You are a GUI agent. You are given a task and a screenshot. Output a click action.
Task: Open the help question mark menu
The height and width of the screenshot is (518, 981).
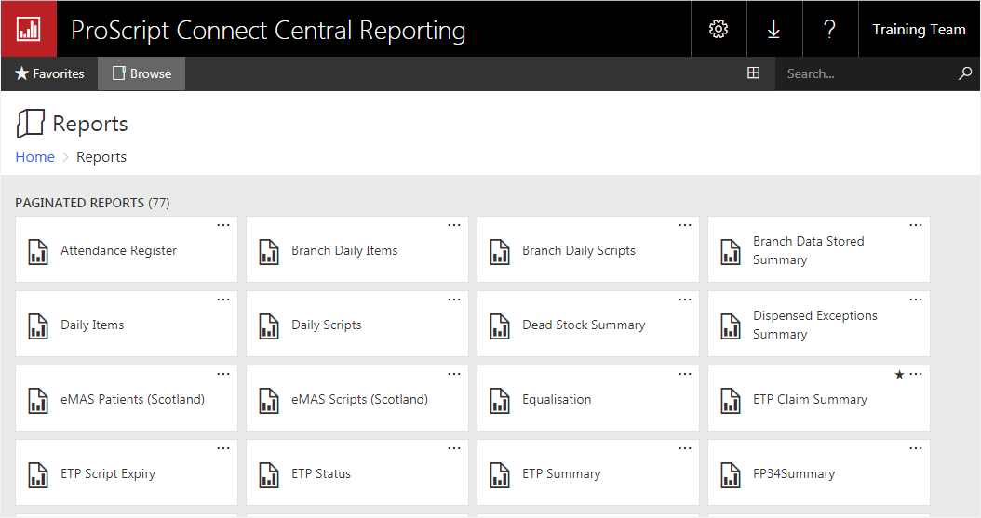(829, 29)
